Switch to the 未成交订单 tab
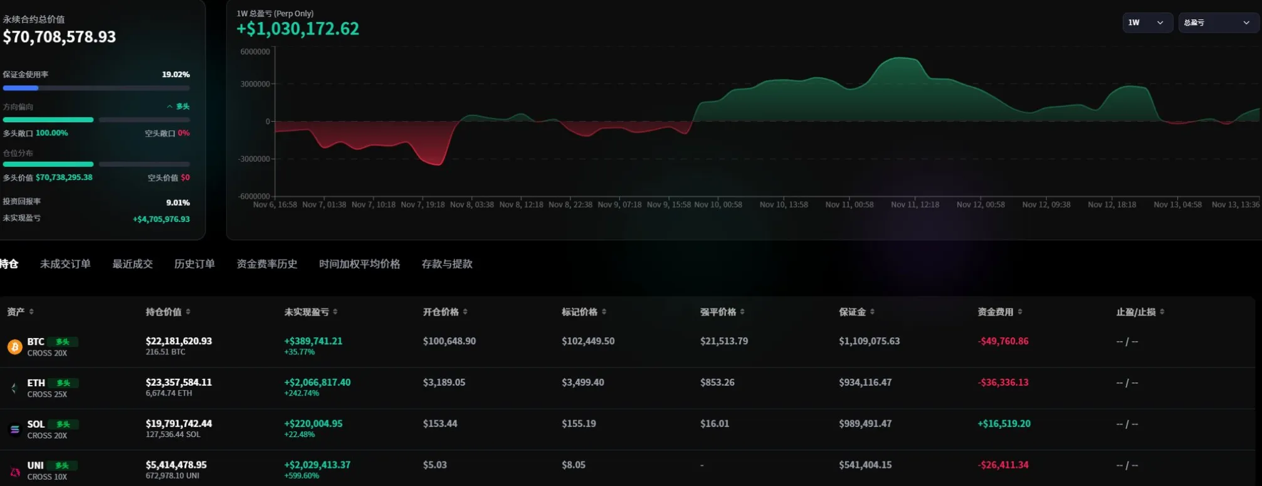The width and height of the screenshot is (1262, 486). click(x=65, y=264)
